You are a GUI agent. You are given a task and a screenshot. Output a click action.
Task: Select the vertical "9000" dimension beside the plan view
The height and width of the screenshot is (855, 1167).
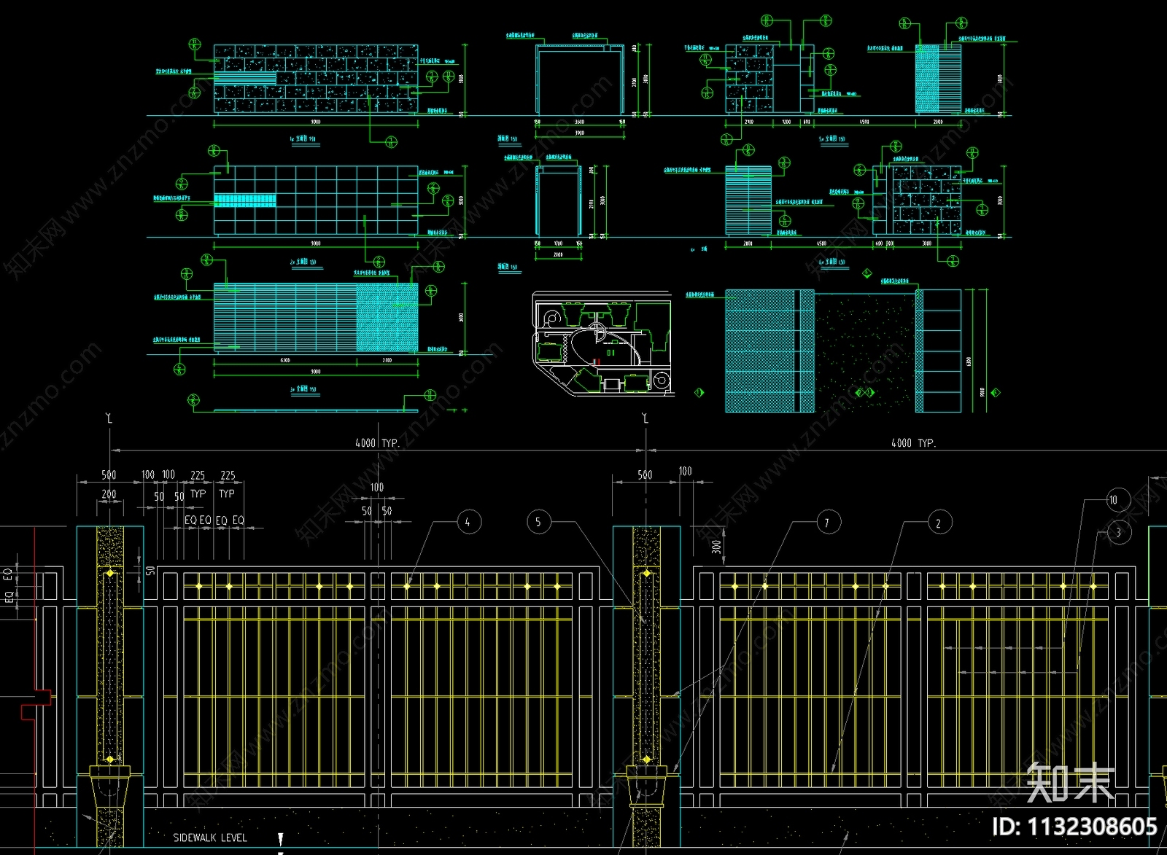[982, 391]
